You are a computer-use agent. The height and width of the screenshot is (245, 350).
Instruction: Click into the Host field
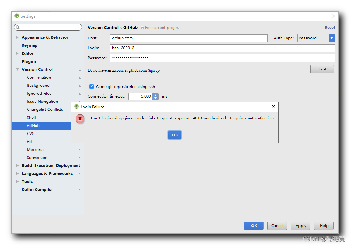coord(189,38)
